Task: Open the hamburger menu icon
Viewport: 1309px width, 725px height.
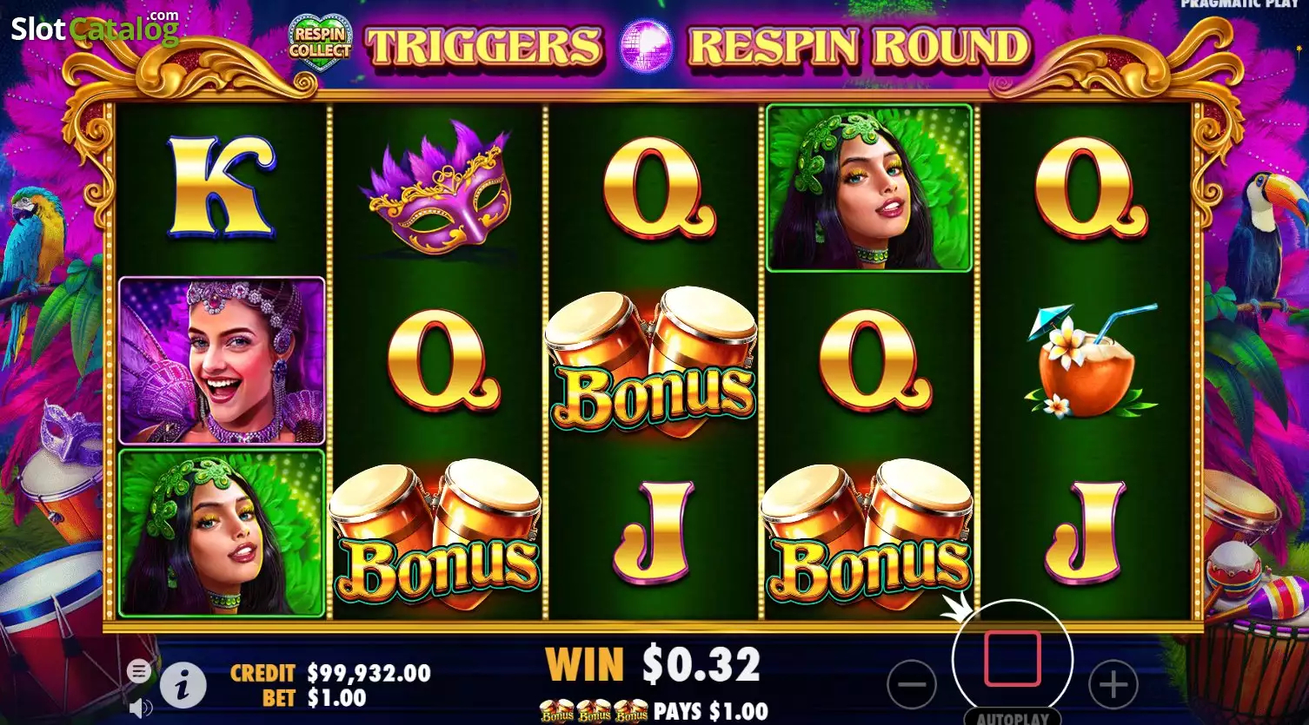Action: [x=138, y=670]
